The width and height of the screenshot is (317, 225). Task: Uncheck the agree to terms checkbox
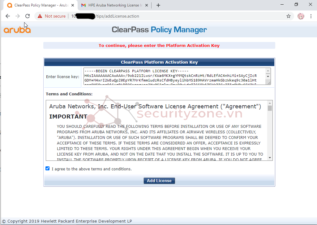pos(47,169)
